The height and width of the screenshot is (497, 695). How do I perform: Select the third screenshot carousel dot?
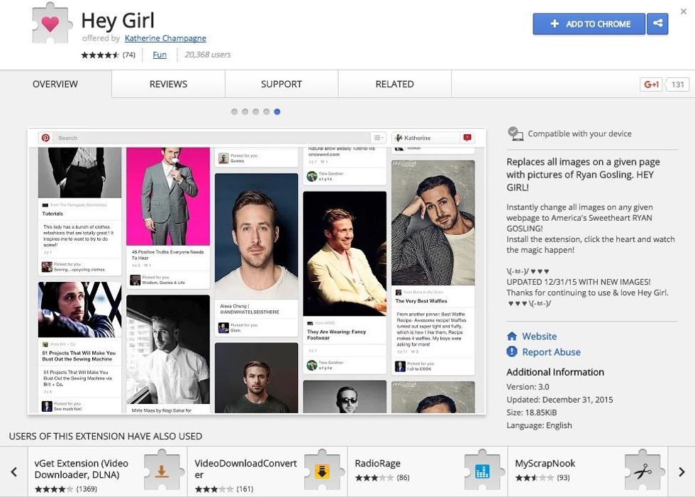pos(256,112)
